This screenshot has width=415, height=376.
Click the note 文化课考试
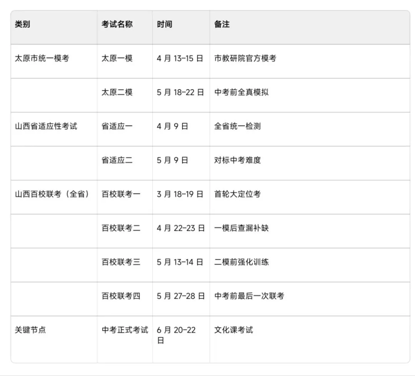[x=234, y=330]
